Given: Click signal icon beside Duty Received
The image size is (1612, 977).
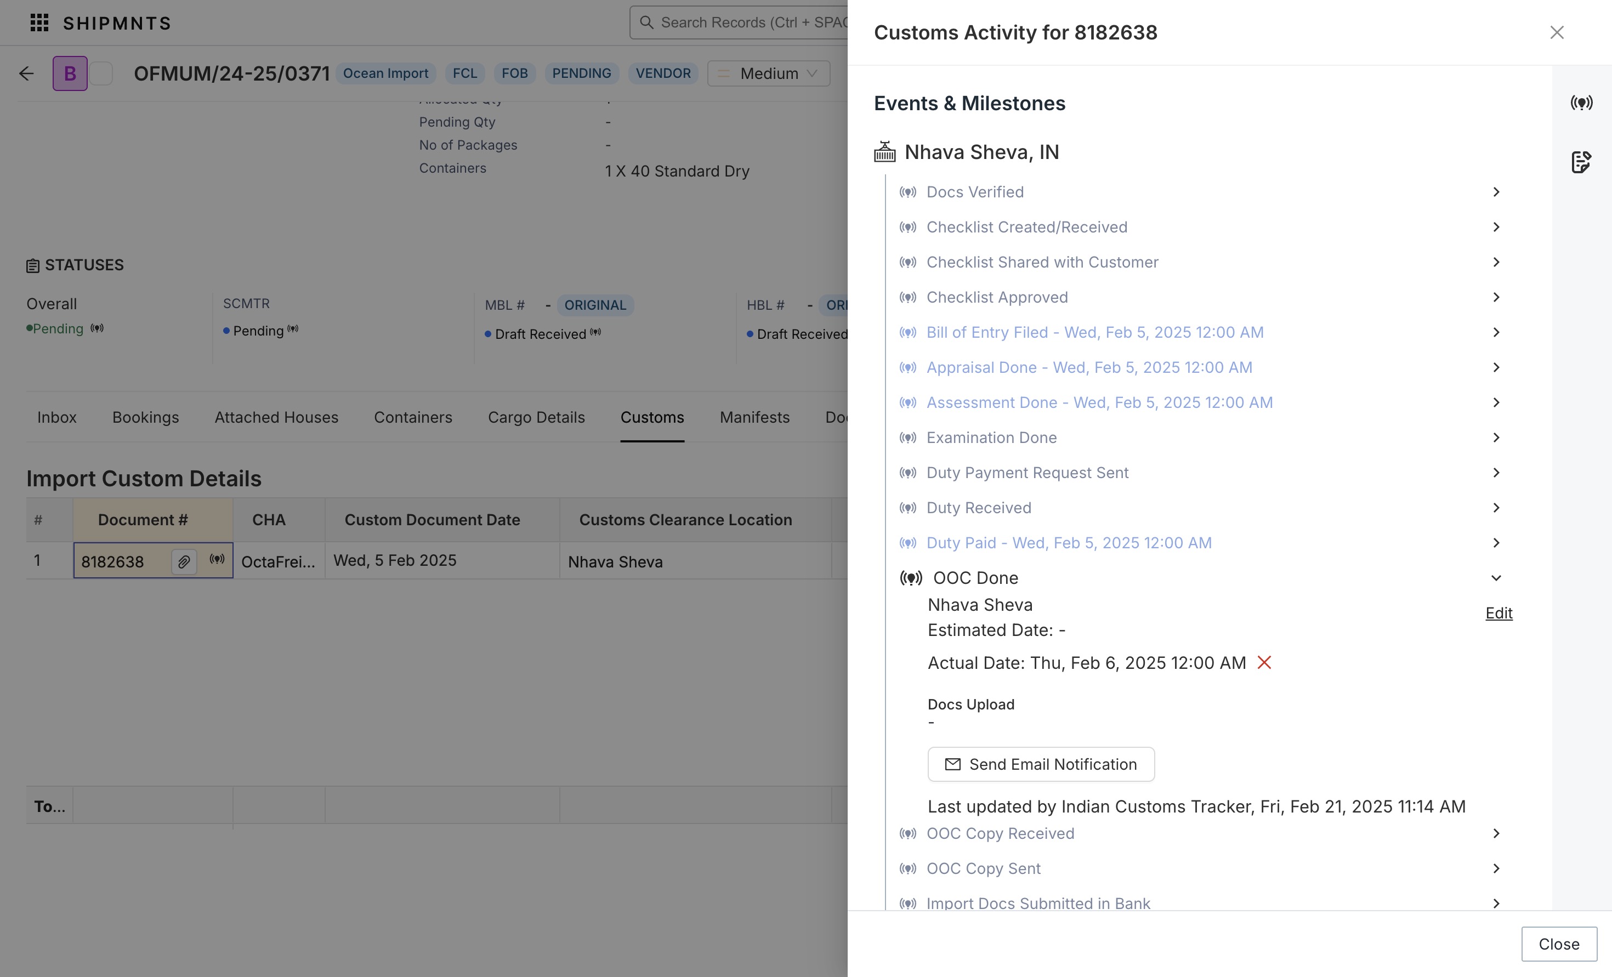Looking at the screenshot, I should [907, 508].
